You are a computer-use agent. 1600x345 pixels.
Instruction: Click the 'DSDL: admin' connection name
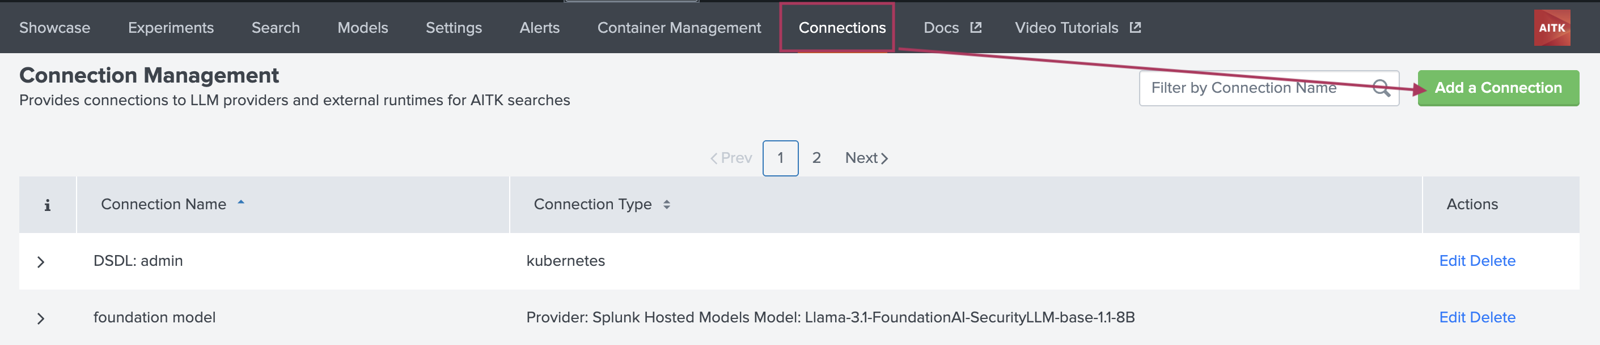point(138,261)
